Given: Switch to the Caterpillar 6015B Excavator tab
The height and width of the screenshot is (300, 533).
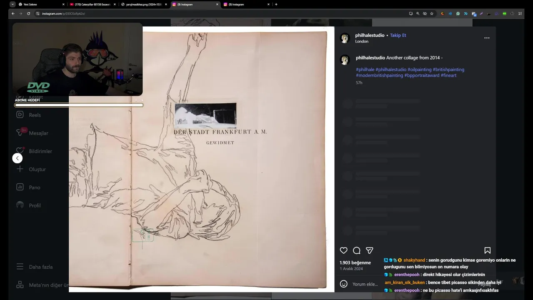Looking at the screenshot, I should click(92, 4).
